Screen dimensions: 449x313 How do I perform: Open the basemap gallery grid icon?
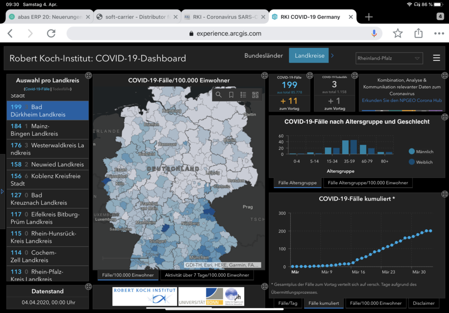[x=256, y=95]
